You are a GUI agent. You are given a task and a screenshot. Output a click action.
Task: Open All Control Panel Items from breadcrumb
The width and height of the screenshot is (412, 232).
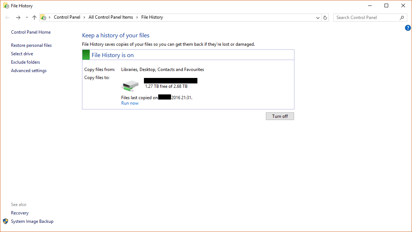pyautogui.click(x=111, y=17)
